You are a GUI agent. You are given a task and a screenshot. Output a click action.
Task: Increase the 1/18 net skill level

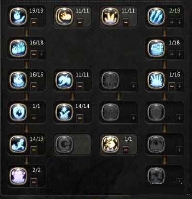click(x=180, y=54)
